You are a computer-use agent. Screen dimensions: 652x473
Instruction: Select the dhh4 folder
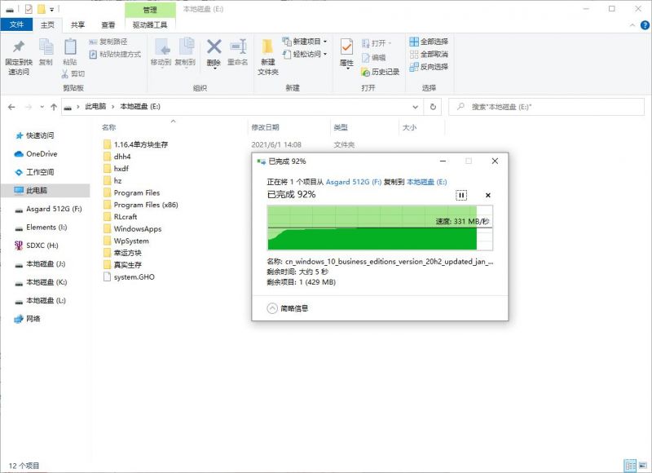click(x=117, y=157)
